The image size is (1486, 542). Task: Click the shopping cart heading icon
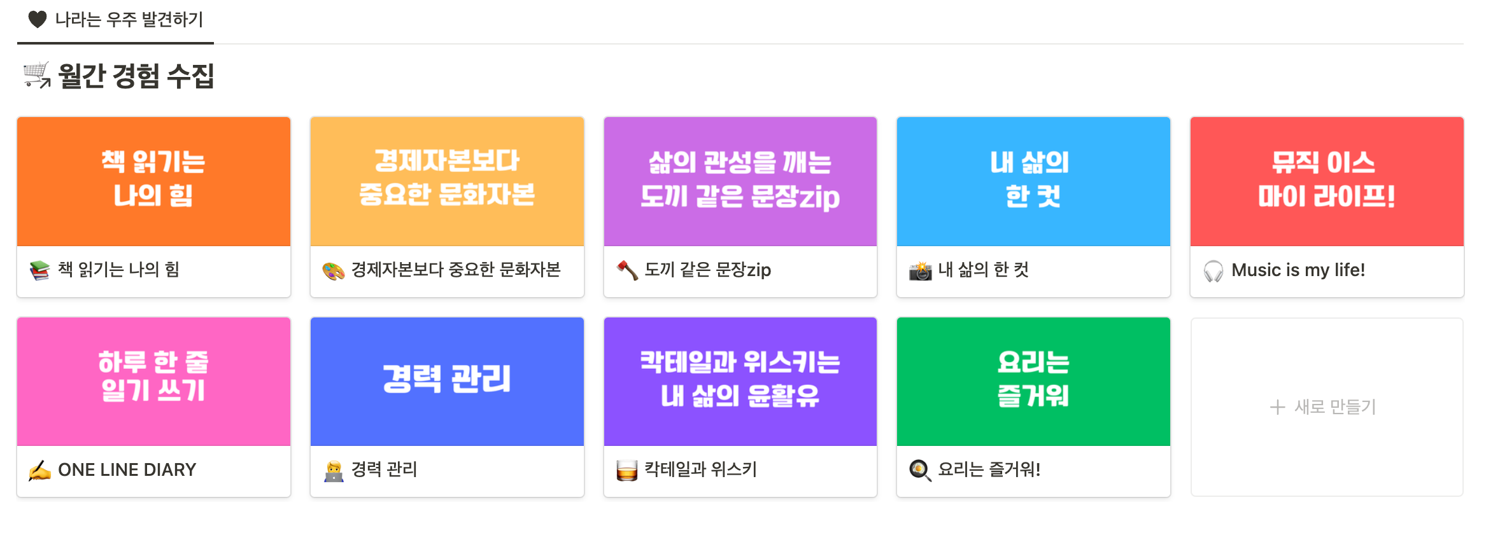pyautogui.click(x=37, y=76)
